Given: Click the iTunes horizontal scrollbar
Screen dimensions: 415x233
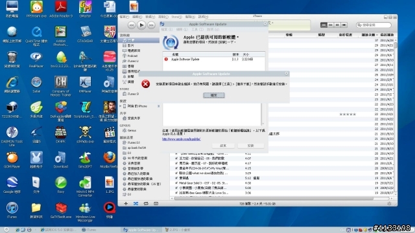Looking at the screenshot, I should (x=274, y=198).
